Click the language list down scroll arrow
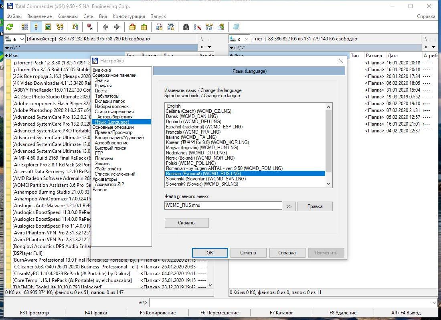This screenshot has height=320, width=441. (328, 184)
